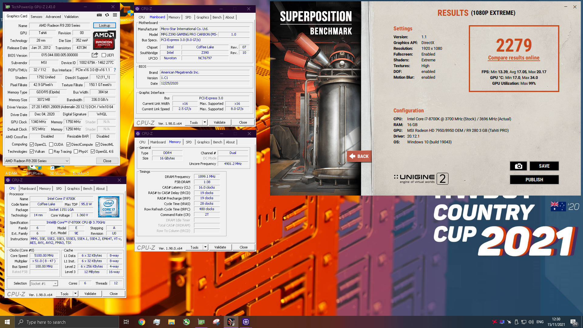This screenshot has height=328, width=583.
Task: Open File Explorer from the taskbar
Action: click(172, 322)
